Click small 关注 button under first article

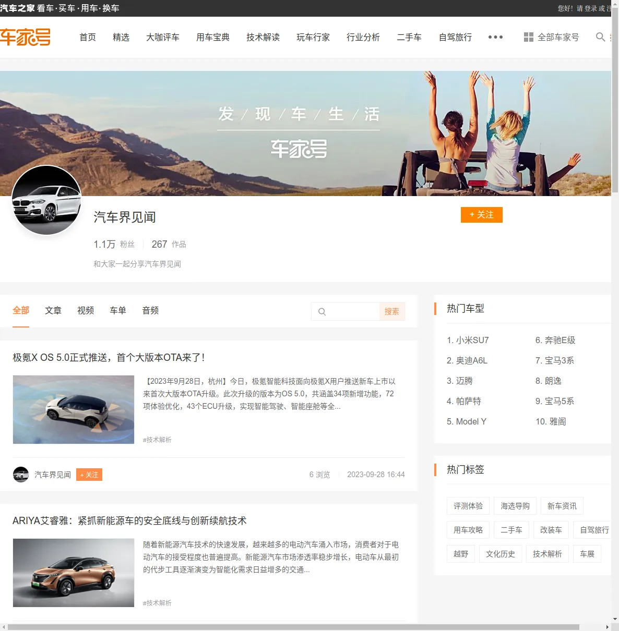click(x=89, y=475)
